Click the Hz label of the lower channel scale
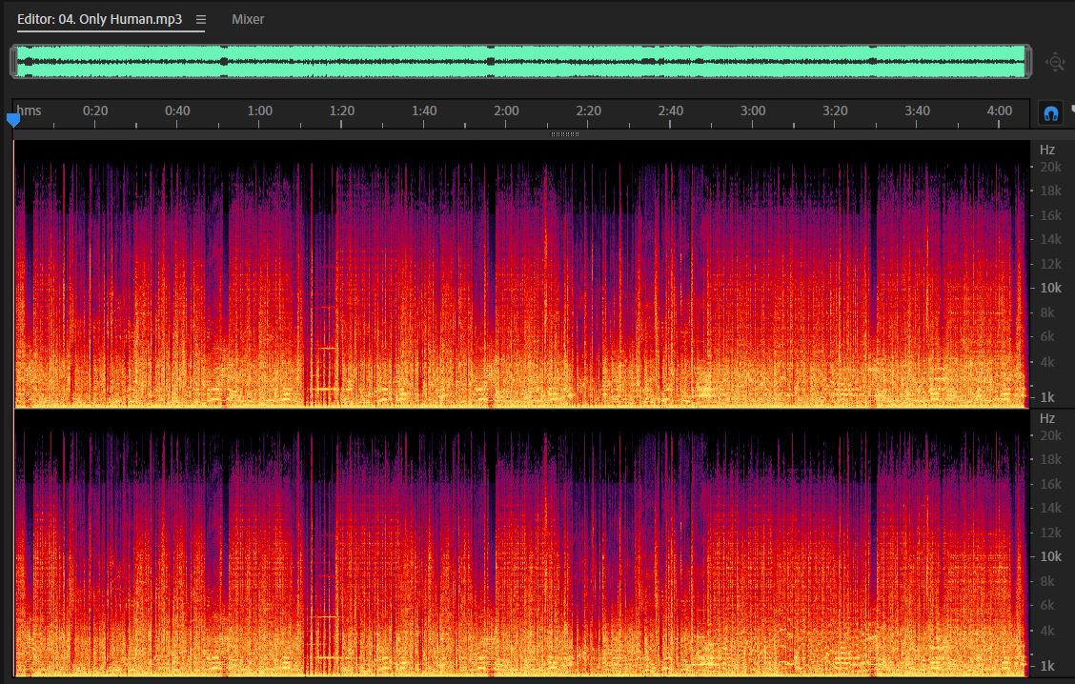Image resolution: width=1075 pixels, height=684 pixels. pyautogui.click(x=1047, y=418)
